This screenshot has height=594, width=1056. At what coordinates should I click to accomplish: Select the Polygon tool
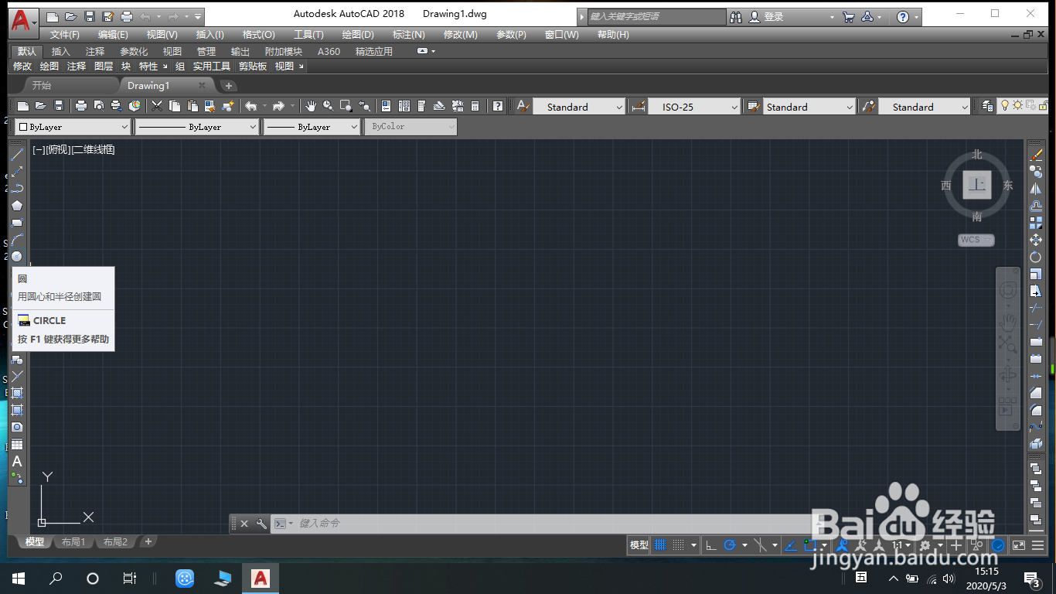click(17, 206)
